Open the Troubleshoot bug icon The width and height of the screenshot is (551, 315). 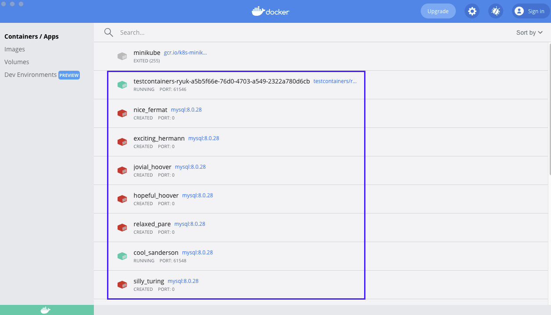(496, 11)
